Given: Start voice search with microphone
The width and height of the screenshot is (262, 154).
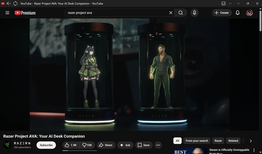Looking at the screenshot, I should [194, 13].
